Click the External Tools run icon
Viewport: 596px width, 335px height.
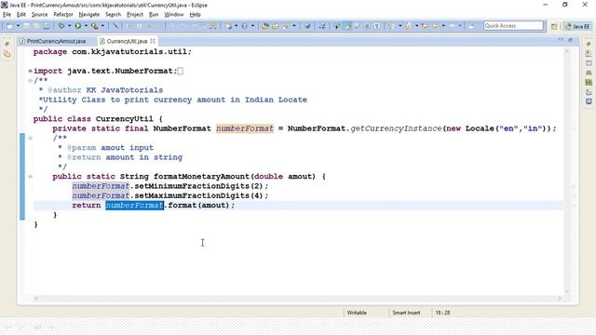coord(94,26)
